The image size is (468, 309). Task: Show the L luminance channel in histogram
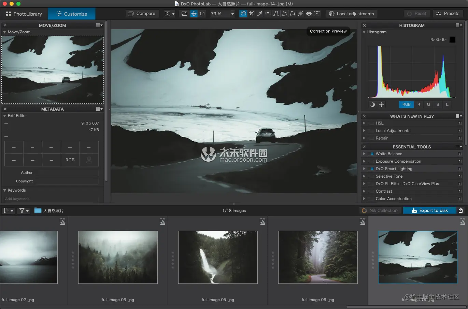coord(447,104)
